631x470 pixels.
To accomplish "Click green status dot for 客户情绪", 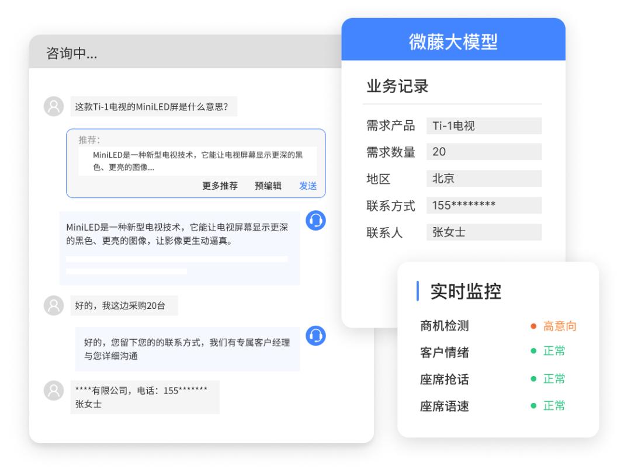I will (533, 352).
